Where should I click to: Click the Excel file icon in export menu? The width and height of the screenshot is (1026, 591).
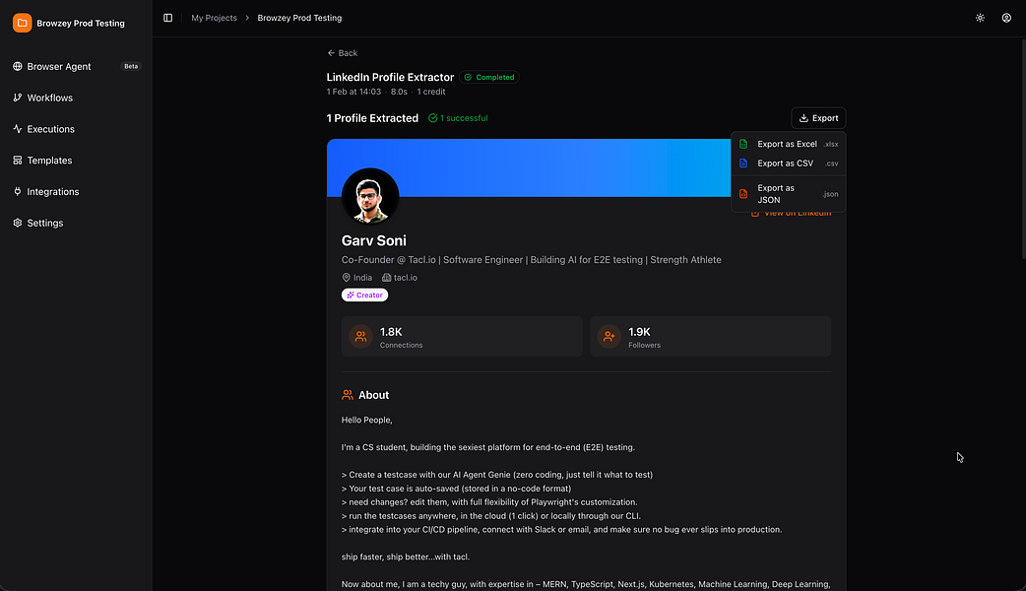743,144
